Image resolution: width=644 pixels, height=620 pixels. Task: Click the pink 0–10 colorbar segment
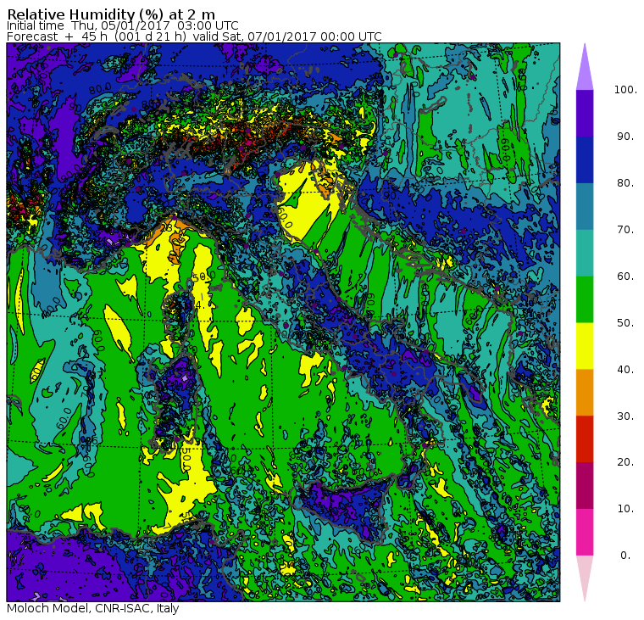(585, 532)
